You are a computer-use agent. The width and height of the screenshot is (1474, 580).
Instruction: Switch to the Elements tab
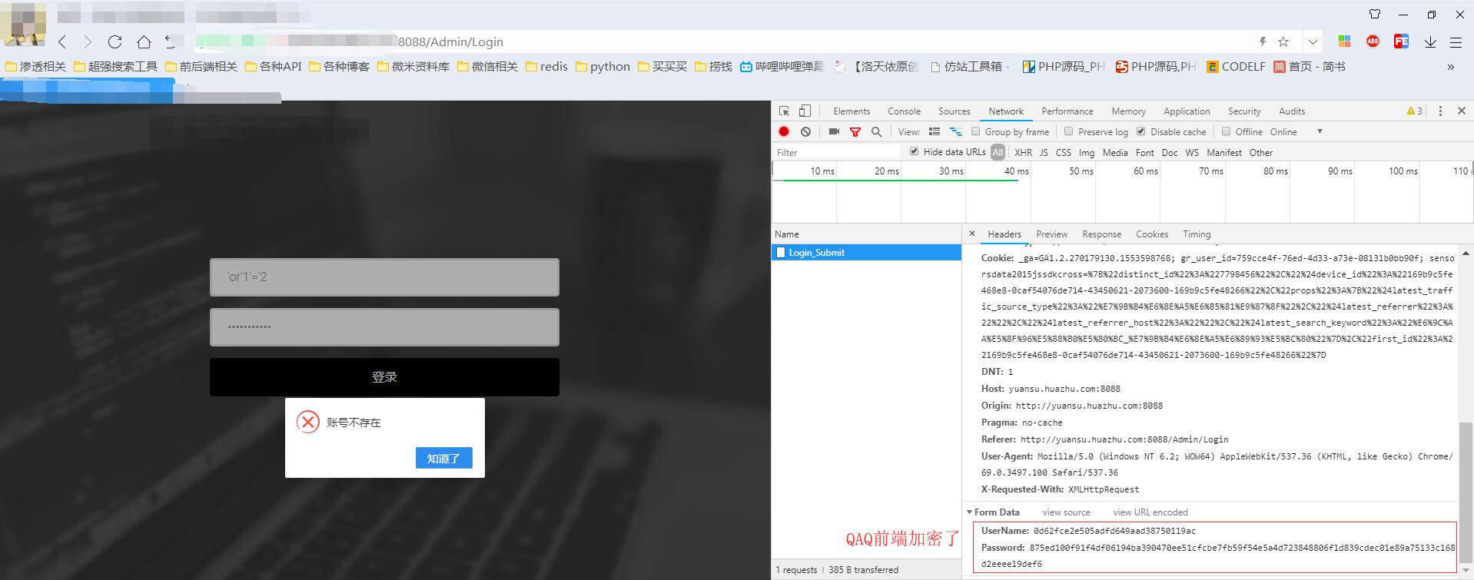click(x=852, y=111)
